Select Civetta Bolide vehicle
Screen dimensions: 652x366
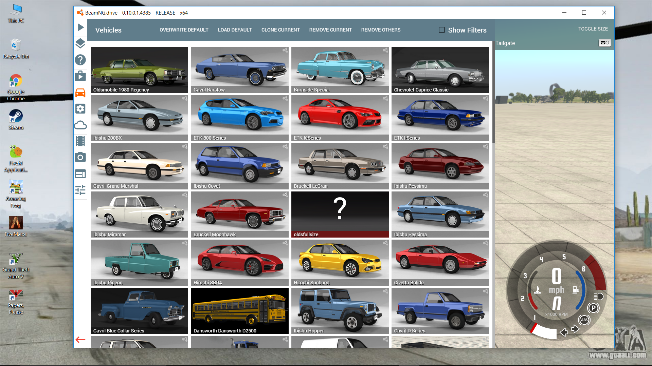[440, 263]
